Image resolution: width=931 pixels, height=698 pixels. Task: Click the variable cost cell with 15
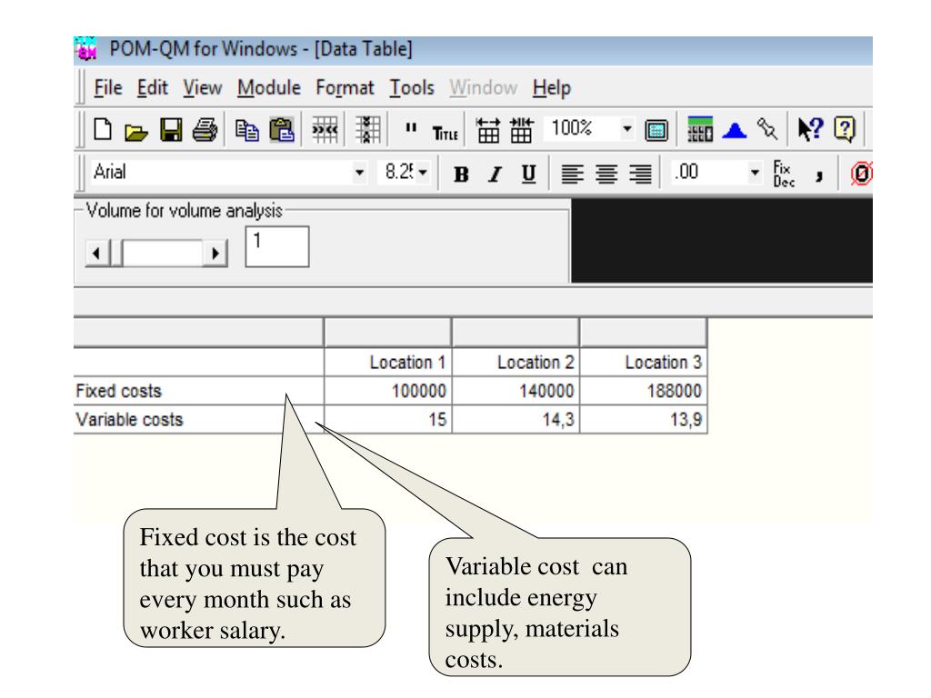click(x=388, y=420)
